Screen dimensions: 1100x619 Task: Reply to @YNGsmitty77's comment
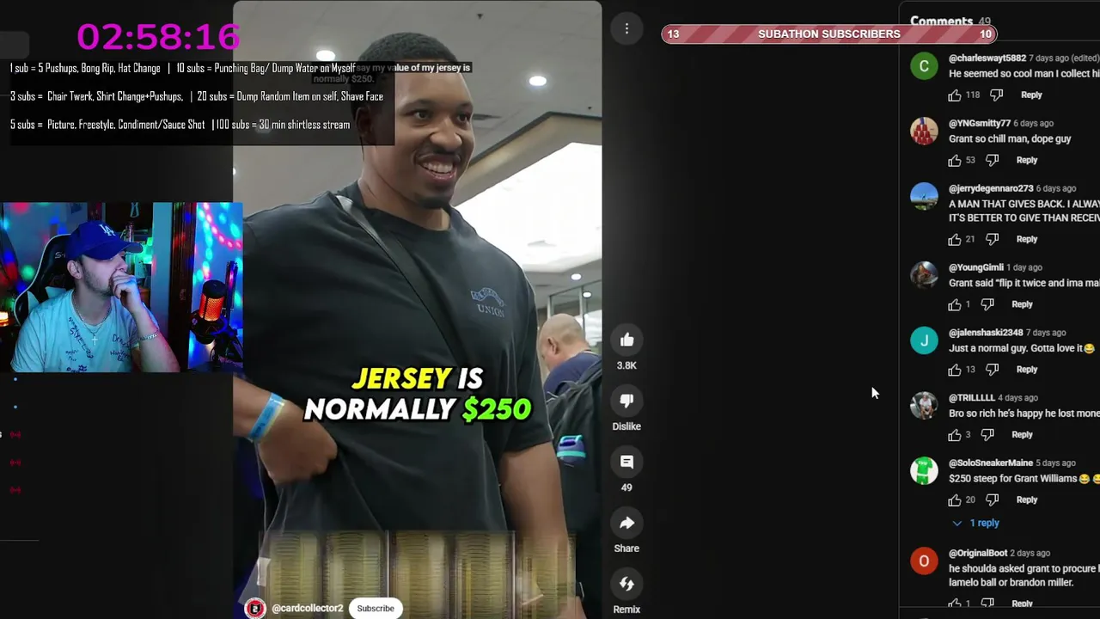click(x=1027, y=160)
